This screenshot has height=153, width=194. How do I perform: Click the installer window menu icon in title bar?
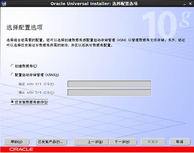[3, 3]
